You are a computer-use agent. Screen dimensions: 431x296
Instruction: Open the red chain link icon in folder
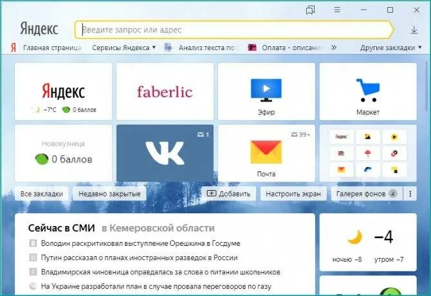click(394, 153)
